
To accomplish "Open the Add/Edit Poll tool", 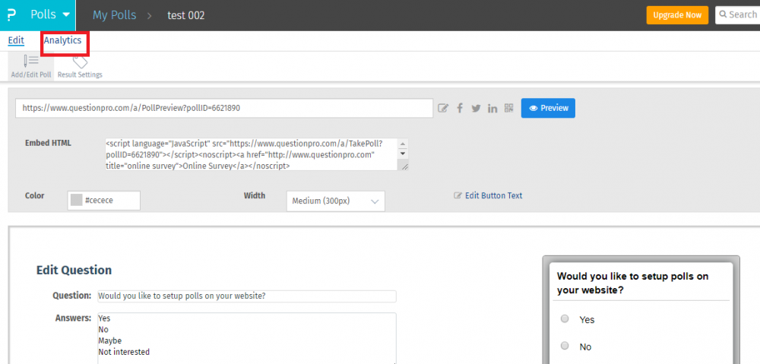I will (x=30, y=65).
